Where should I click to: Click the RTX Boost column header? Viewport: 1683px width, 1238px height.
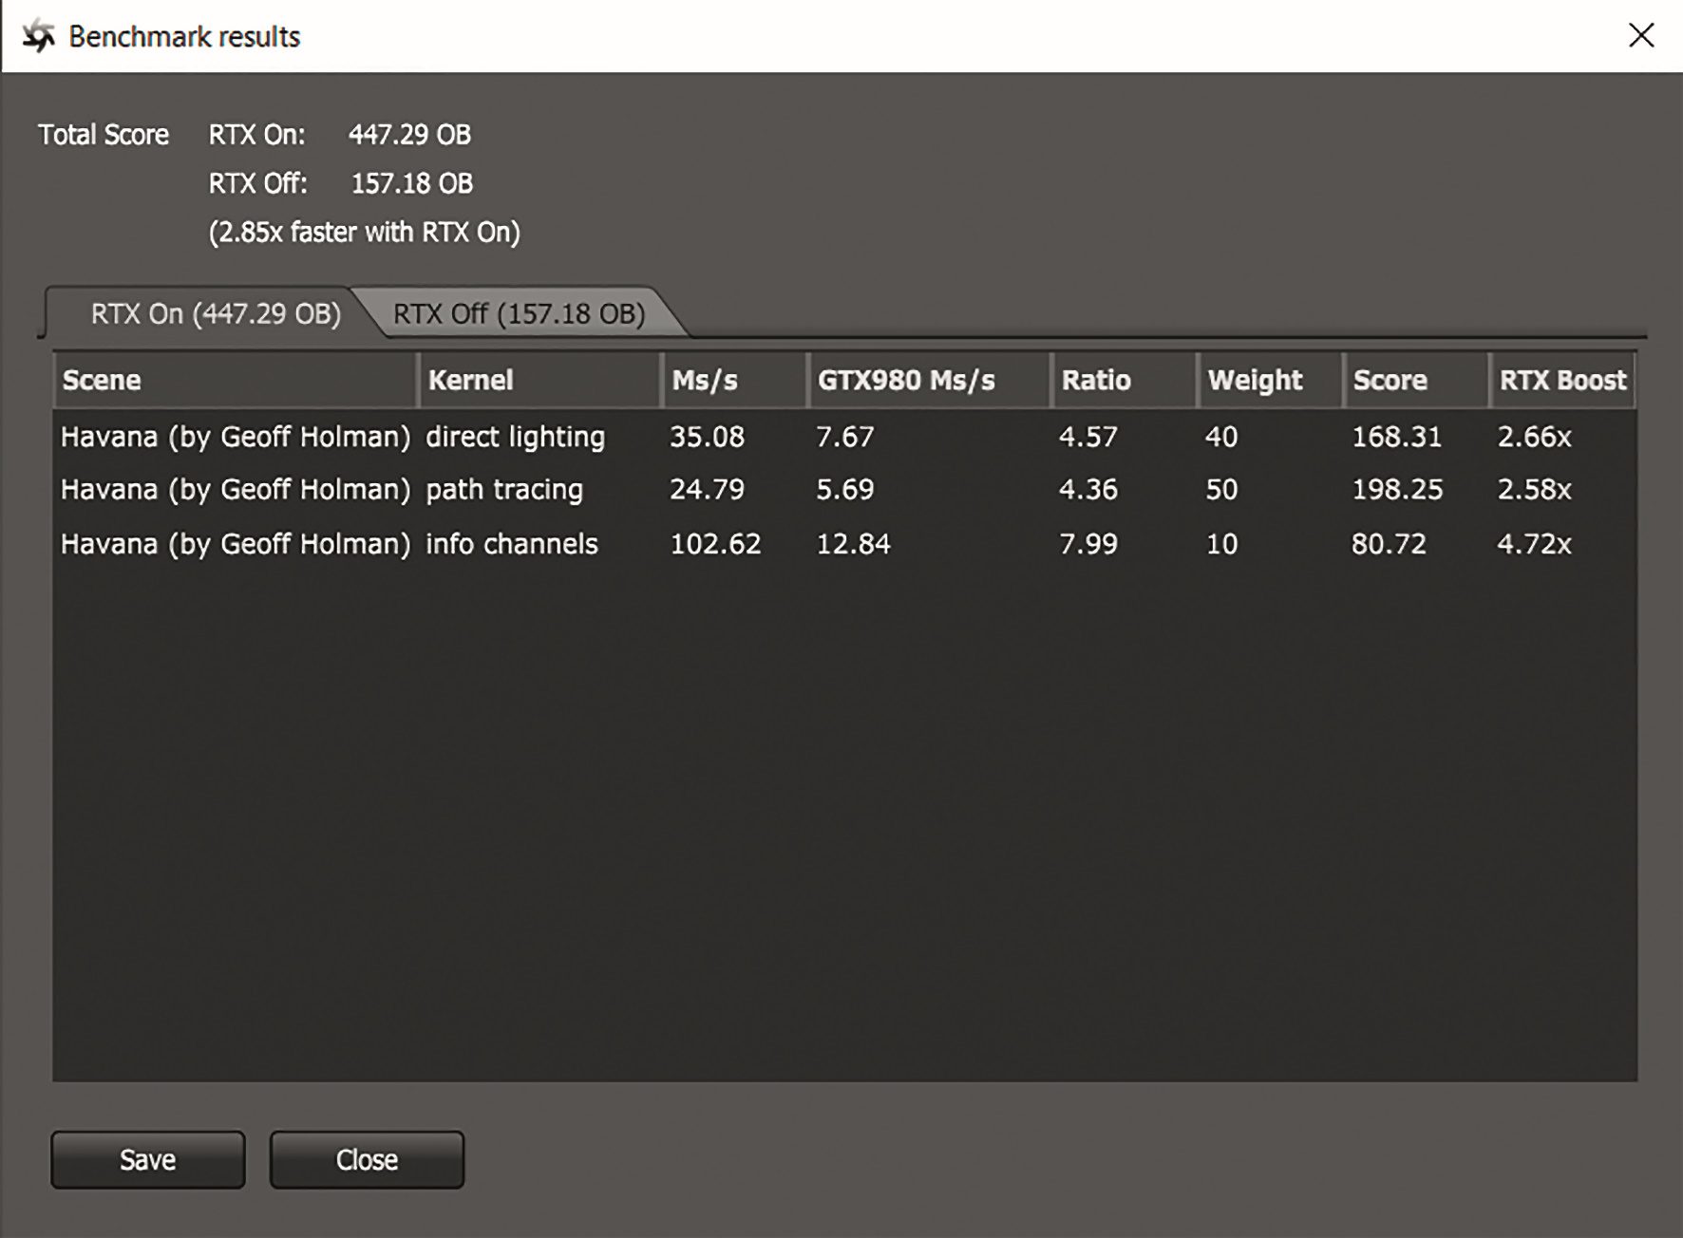tap(1562, 381)
